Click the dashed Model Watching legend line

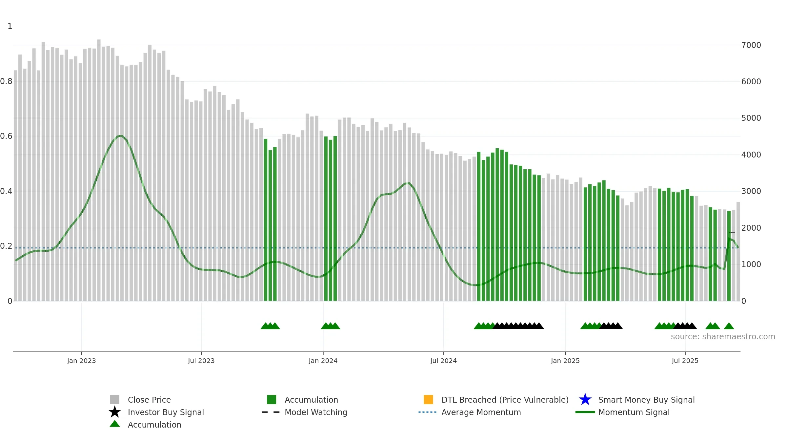[x=271, y=412]
